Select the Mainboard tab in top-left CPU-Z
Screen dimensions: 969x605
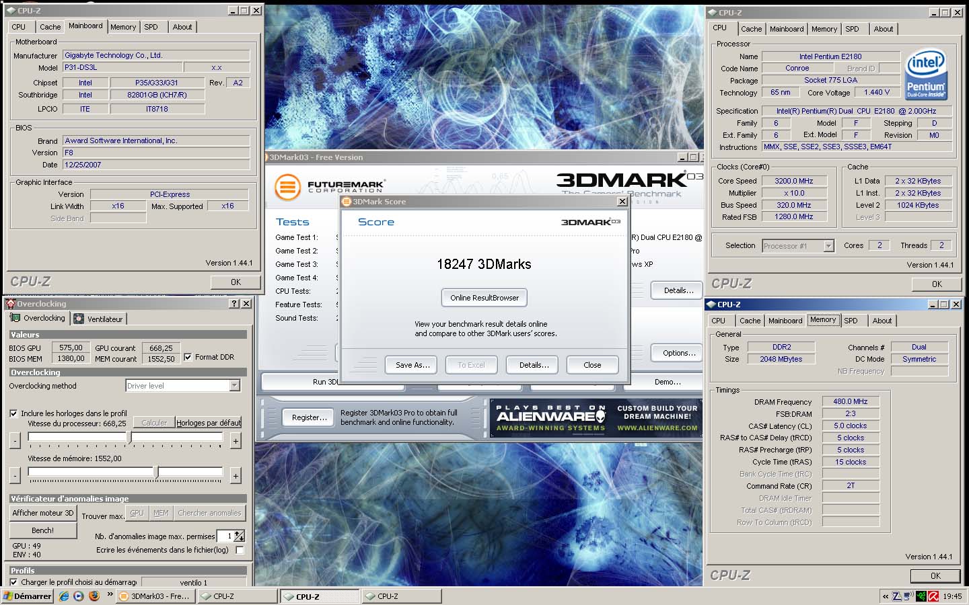click(85, 26)
